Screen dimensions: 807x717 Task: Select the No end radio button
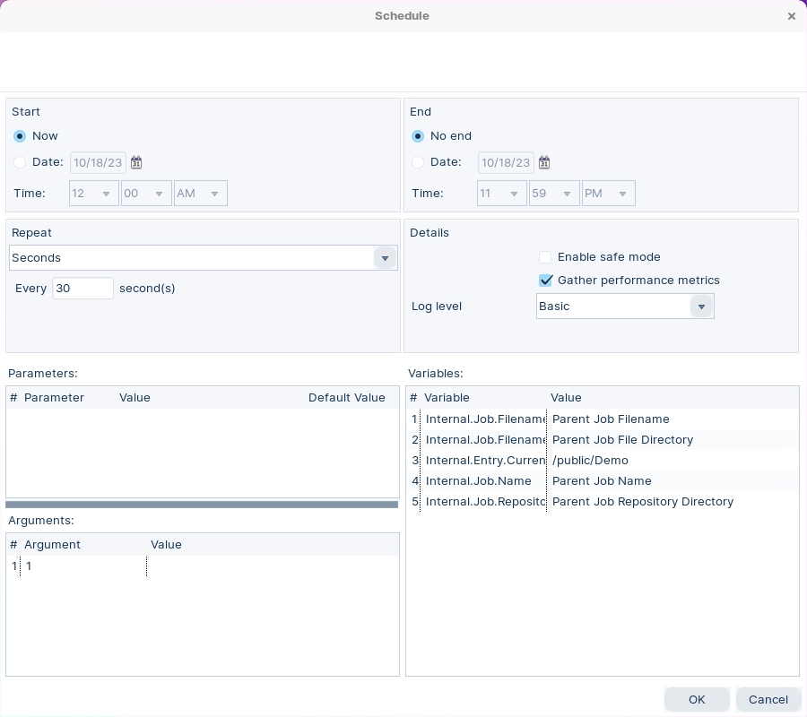pyautogui.click(x=417, y=136)
